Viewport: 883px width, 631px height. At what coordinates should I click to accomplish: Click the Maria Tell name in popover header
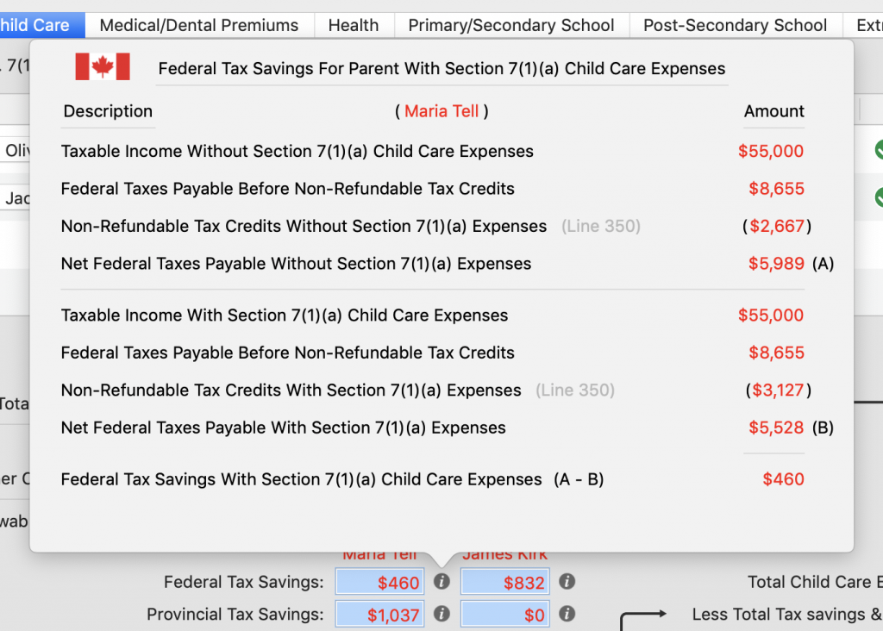(x=441, y=111)
